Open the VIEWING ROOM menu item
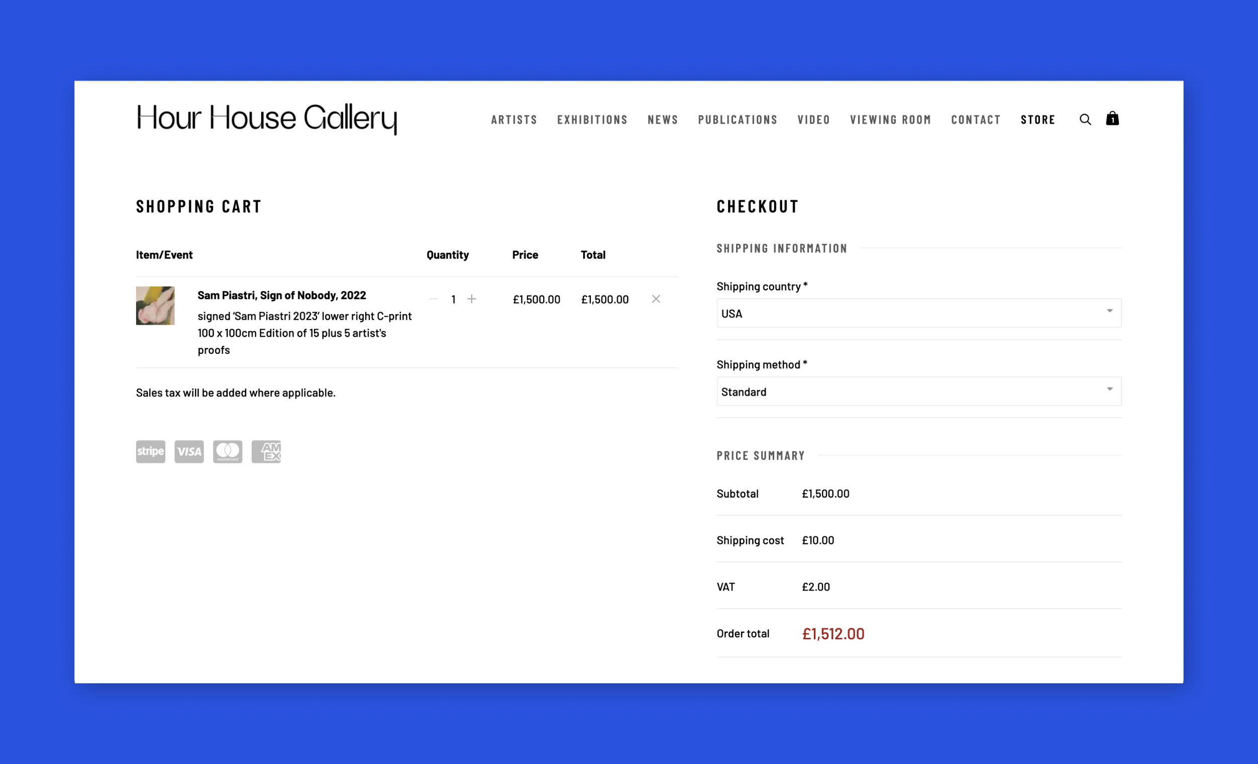 point(891,119)
